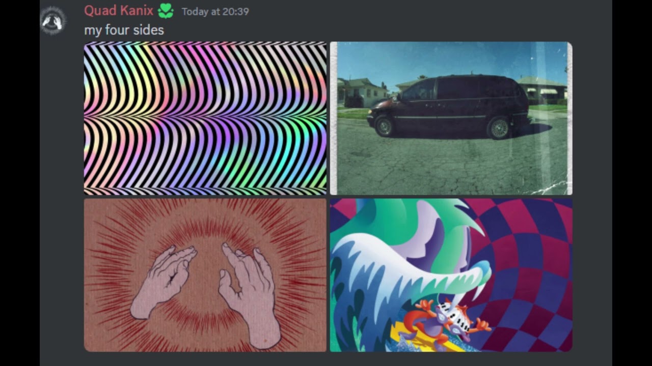Open the dark minivan photo
The image size is (652, 366).
click(451, 118)
